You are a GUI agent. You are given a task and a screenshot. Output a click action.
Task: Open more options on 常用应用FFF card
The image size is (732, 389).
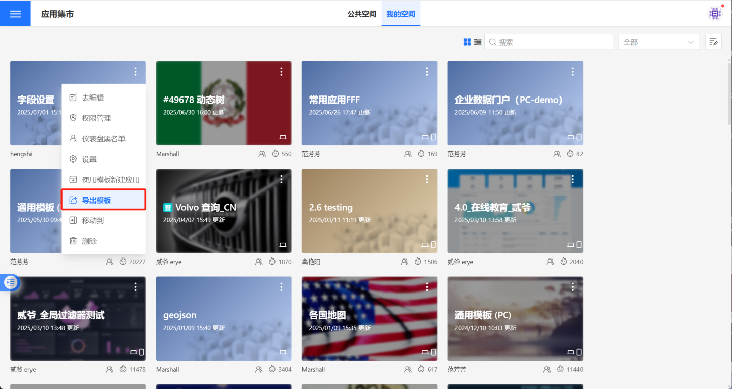pyautogui.click(x=427, y=72)
